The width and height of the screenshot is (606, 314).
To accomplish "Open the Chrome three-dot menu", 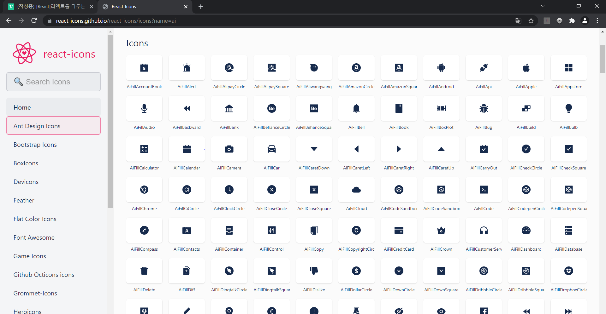I will [597, 21].
